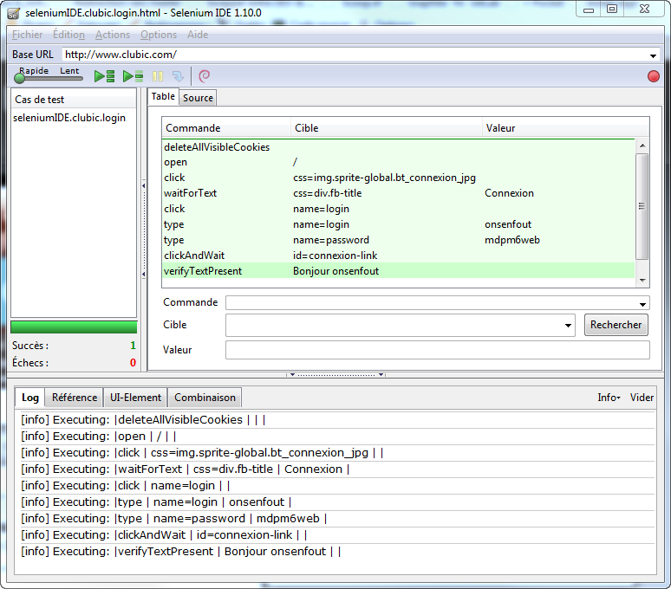Select the Table tab
The height and width of the screenshot is (589, 671).
click(163, 97)
